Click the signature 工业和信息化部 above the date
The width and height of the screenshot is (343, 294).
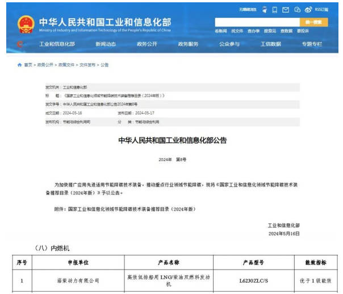284,225
